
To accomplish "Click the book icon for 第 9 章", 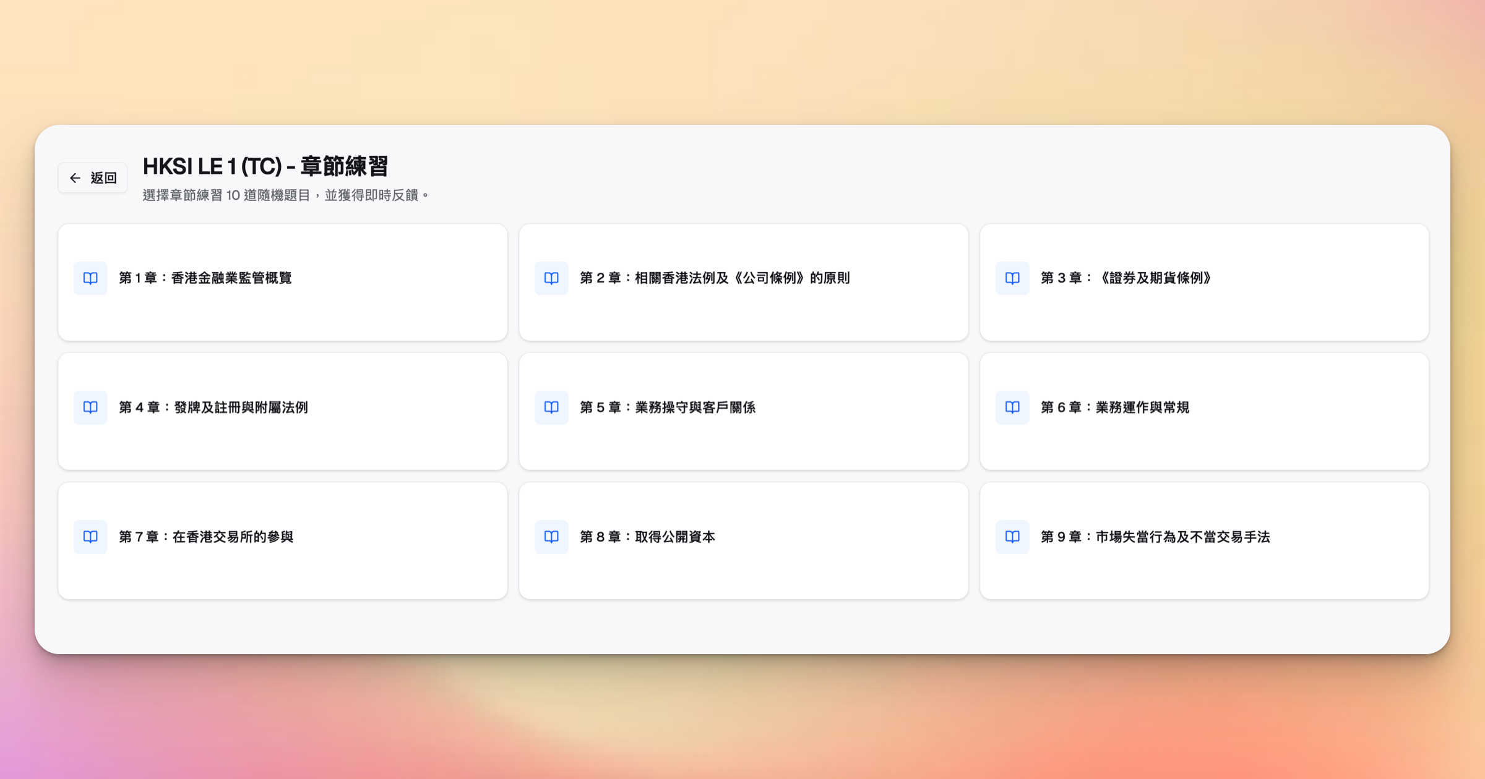I will [x=1012, y=537].
